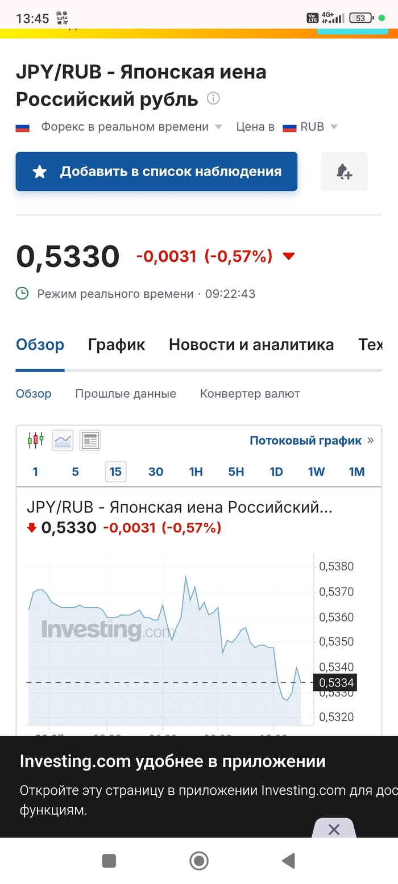Switch the chart to 1H interval

point(196,472)
